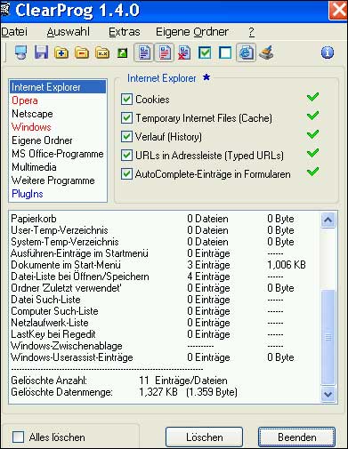Viewport: 348px width, 449px height.
Task: Uncheck AutoComplete-Einträge in Formularen checkbox
Action: click(126, 174)
